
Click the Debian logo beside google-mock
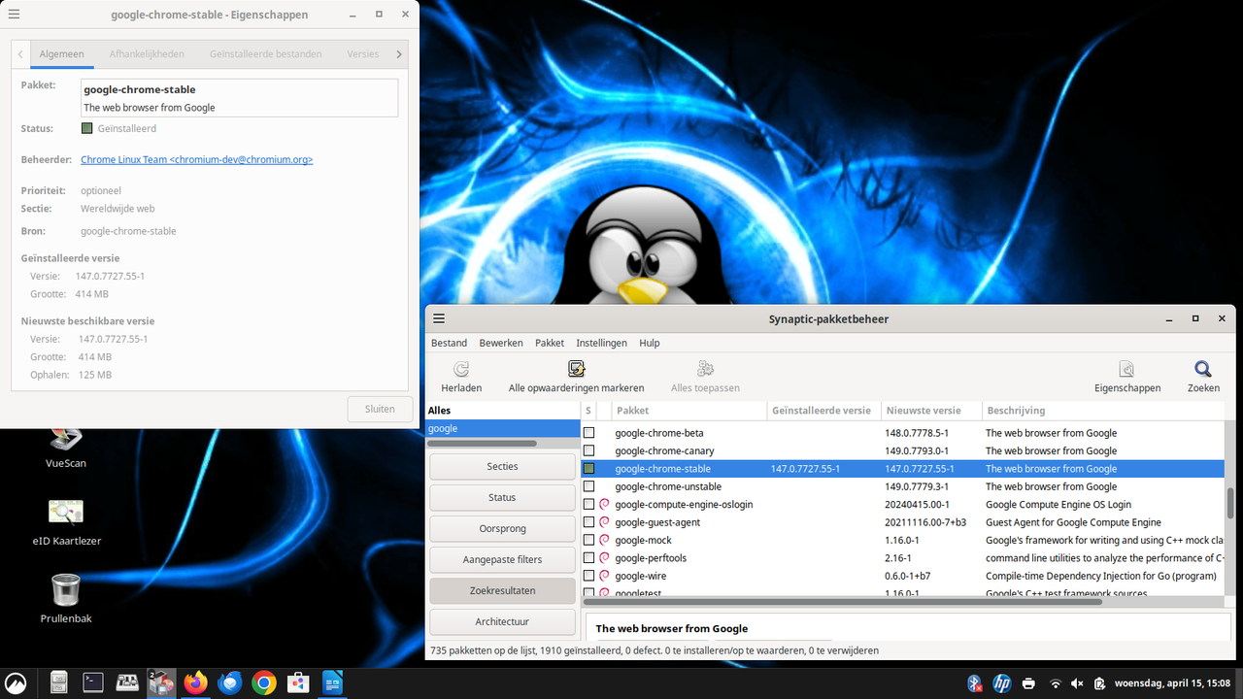pos(604,540)
